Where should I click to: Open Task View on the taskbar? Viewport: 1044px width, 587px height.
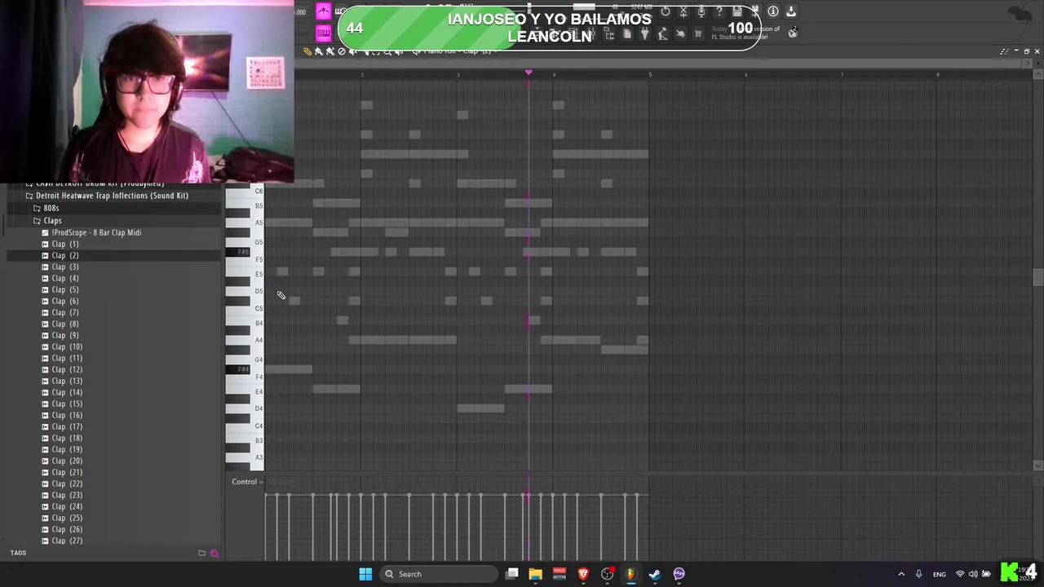[511, 574]
